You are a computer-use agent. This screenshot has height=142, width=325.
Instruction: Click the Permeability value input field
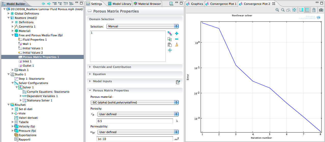click(x=135, y=139)
